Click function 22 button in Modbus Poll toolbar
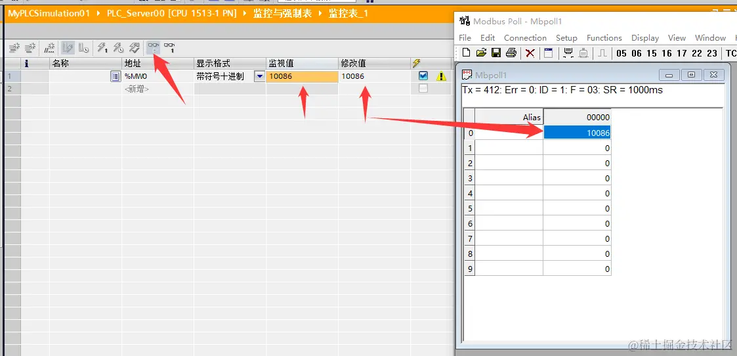Image resolution: width=737 pixels, height=356 pixels. pyautogui.click(x=696, y=53)
